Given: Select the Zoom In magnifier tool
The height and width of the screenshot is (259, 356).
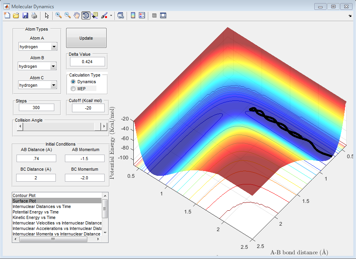Looking at the screenshot, I should (59, 15).
